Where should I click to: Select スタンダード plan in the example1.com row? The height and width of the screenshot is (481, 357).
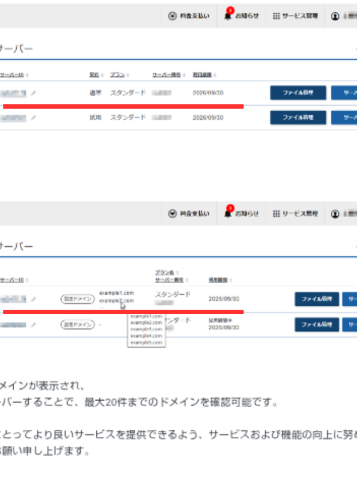(173, 295)
